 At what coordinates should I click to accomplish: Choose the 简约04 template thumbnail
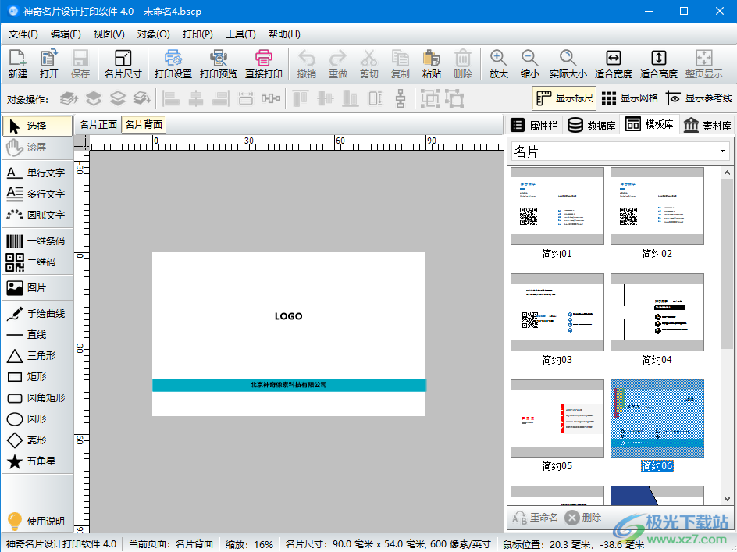pos(657,312)
